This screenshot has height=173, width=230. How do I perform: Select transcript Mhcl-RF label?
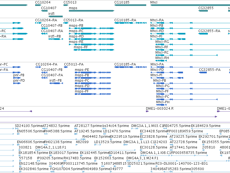[x=162, y=47]
